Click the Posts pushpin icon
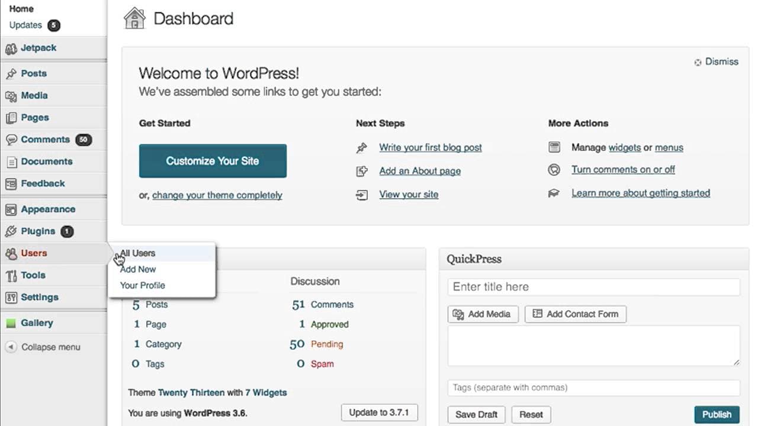This screenshot has width=758, height=426. coord(11,74)
